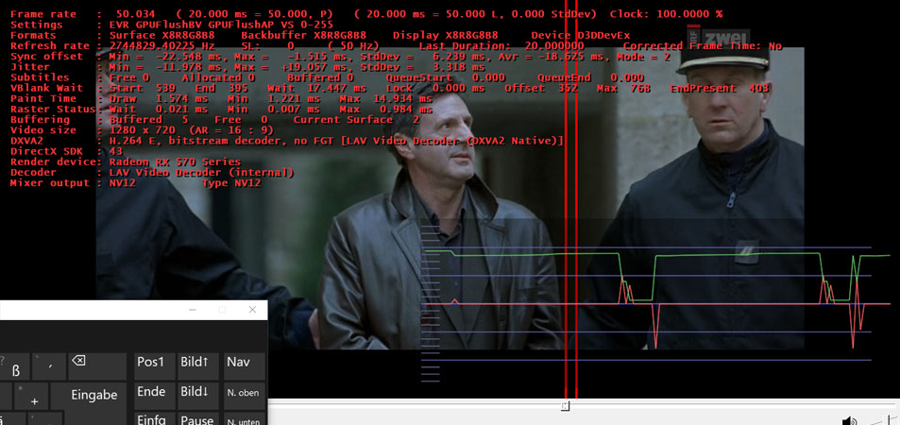
Task: Toggle the Nav key on the keyboard
Action: click(x=244, y=366)
